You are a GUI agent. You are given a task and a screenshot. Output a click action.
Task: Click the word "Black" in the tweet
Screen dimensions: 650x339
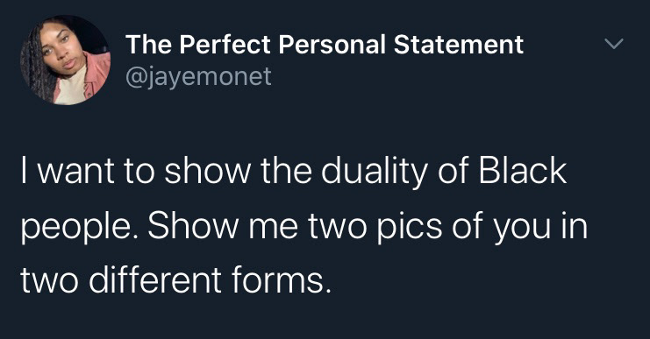[x=522, y=171]
